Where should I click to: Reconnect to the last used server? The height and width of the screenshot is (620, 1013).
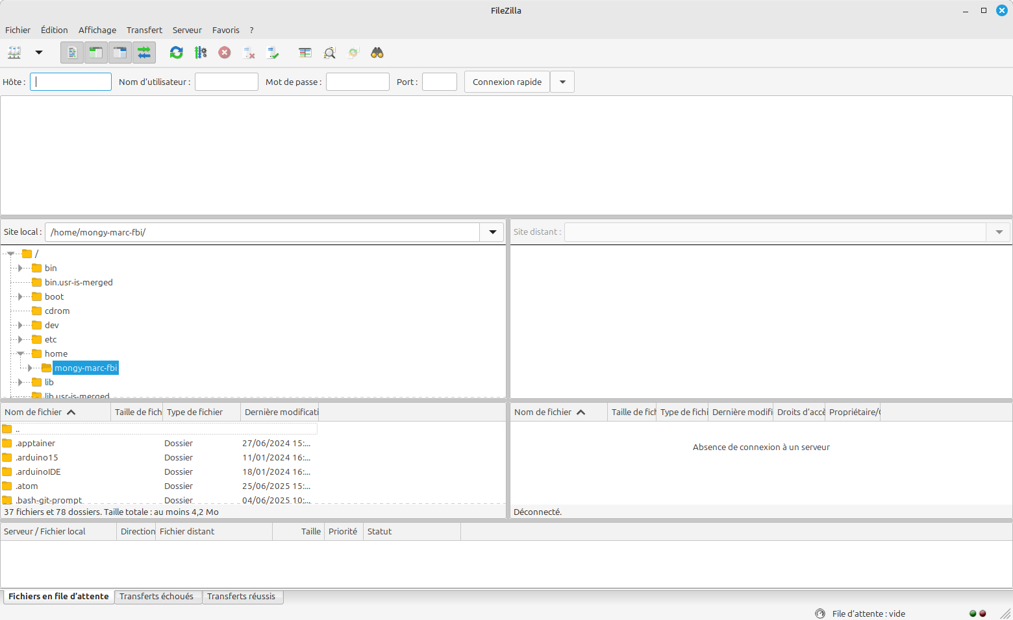coord(273,53)
